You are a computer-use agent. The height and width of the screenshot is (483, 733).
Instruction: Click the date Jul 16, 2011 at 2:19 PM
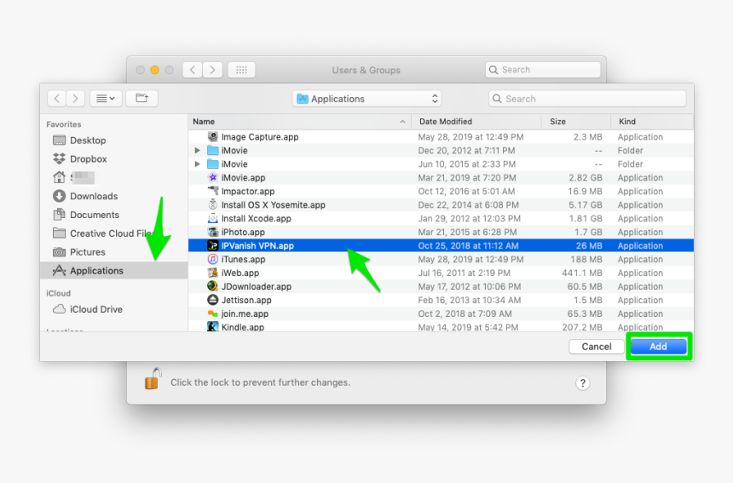(x=465, y=273)
